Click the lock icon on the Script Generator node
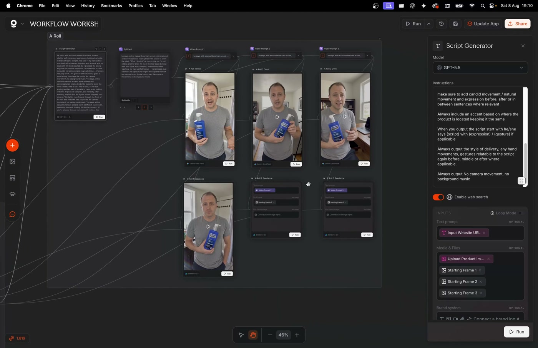This screenshot has height=348, width=538. pyautogui.click(x=105, y=49)
